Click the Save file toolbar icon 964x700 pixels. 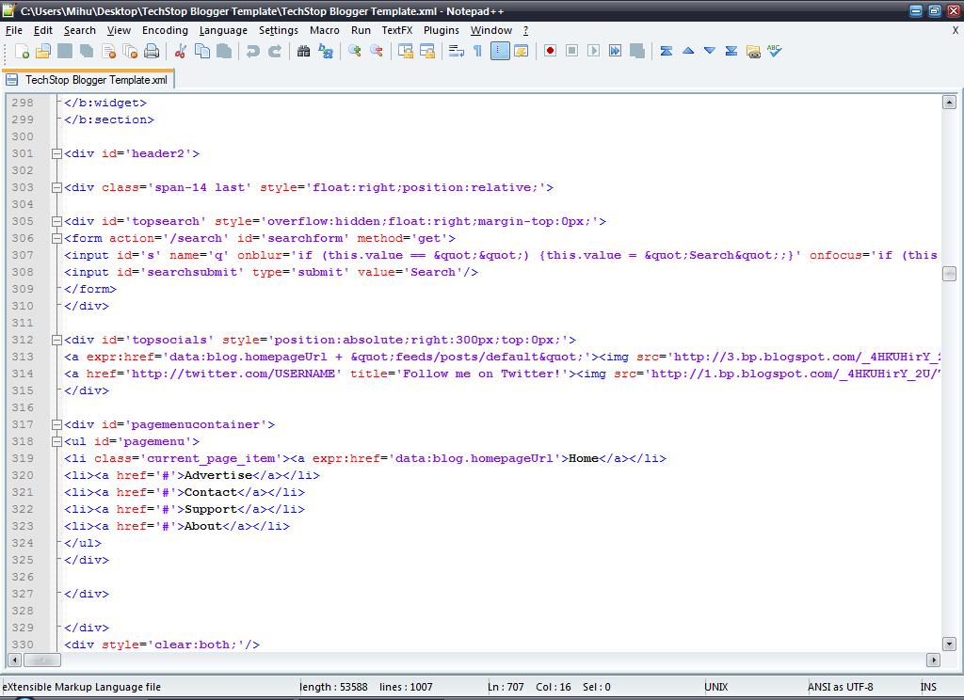point(65,52)
